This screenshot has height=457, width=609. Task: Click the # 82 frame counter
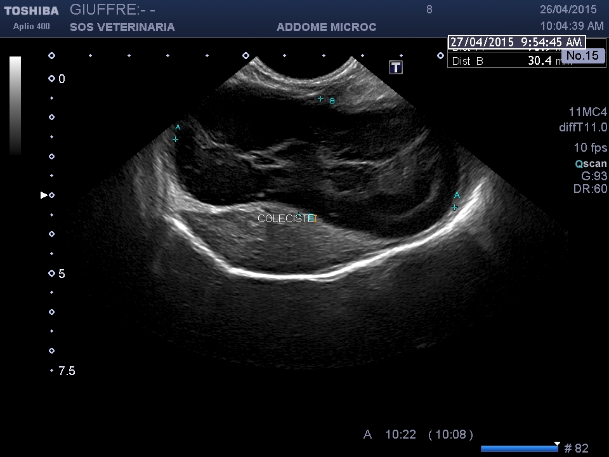(x=576, y=449)
